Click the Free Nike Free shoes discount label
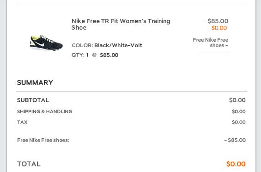The image size is (261, 172). click(x=43, y=140)
